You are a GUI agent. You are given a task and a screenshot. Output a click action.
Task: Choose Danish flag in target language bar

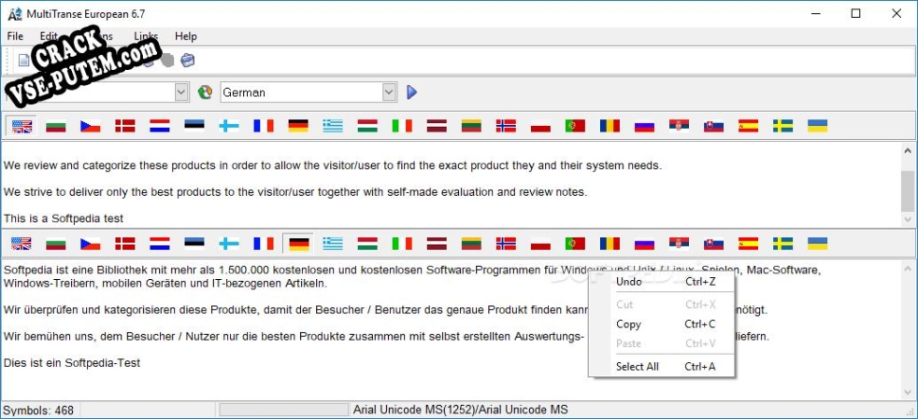(124, 244)
